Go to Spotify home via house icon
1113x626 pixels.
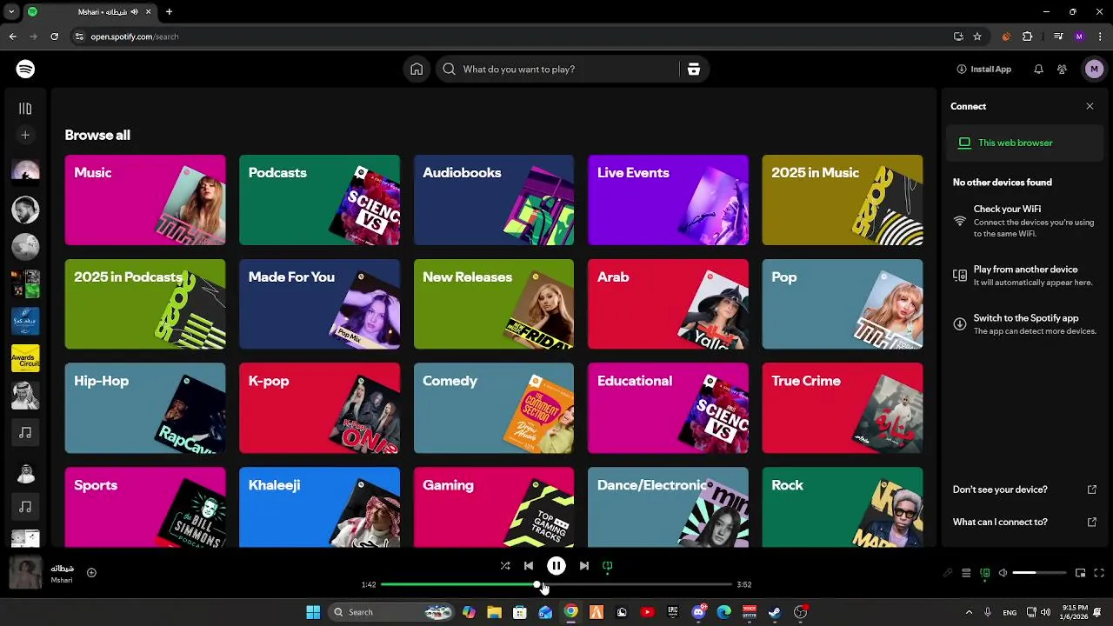pos(417,69)
